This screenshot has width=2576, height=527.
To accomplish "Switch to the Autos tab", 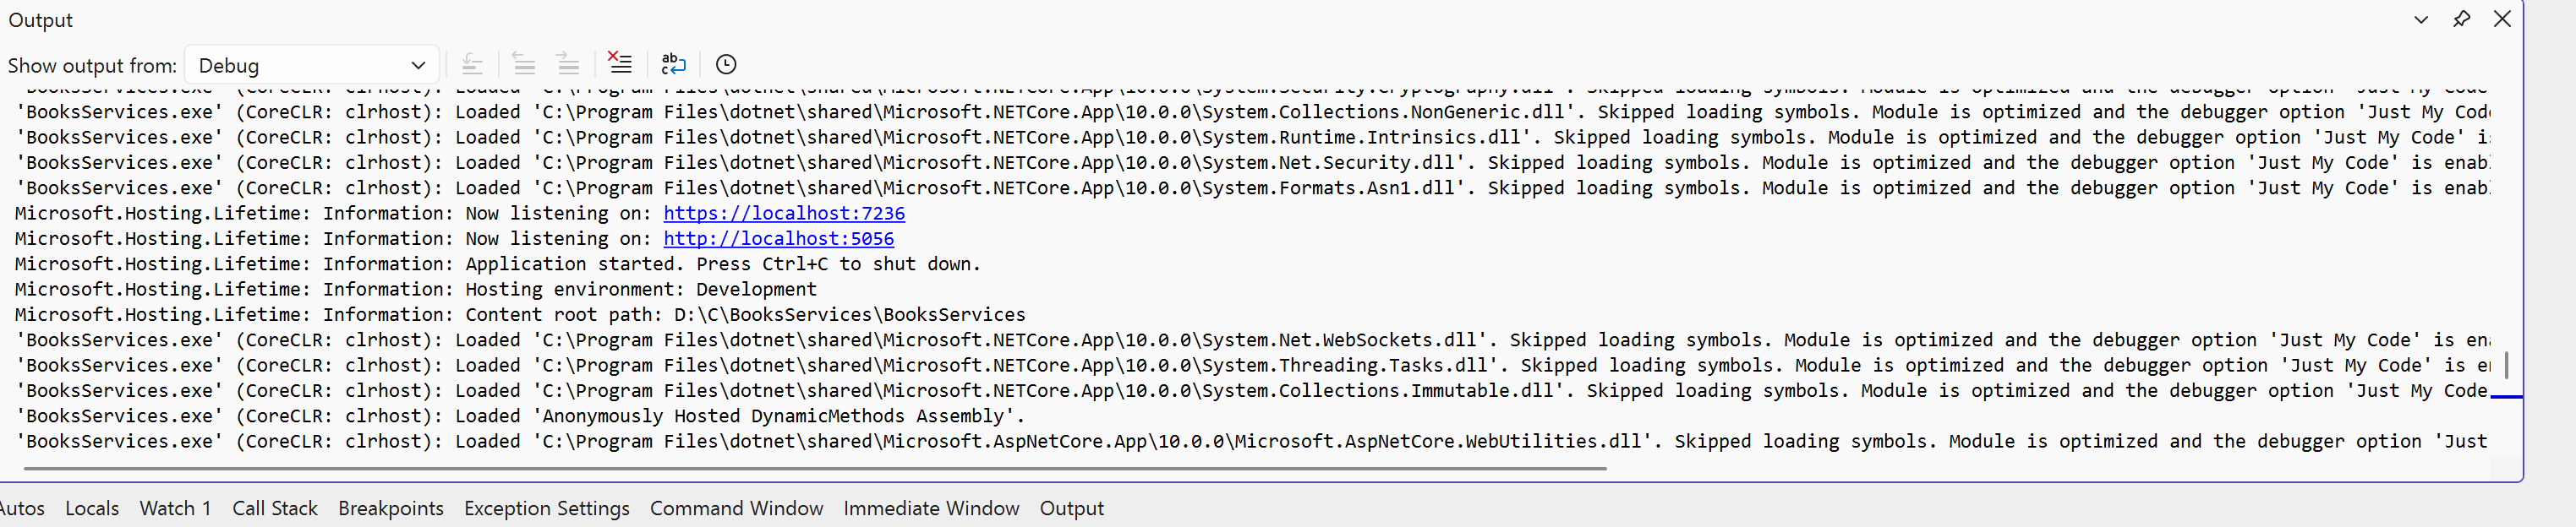I will (x=22, y=508).
